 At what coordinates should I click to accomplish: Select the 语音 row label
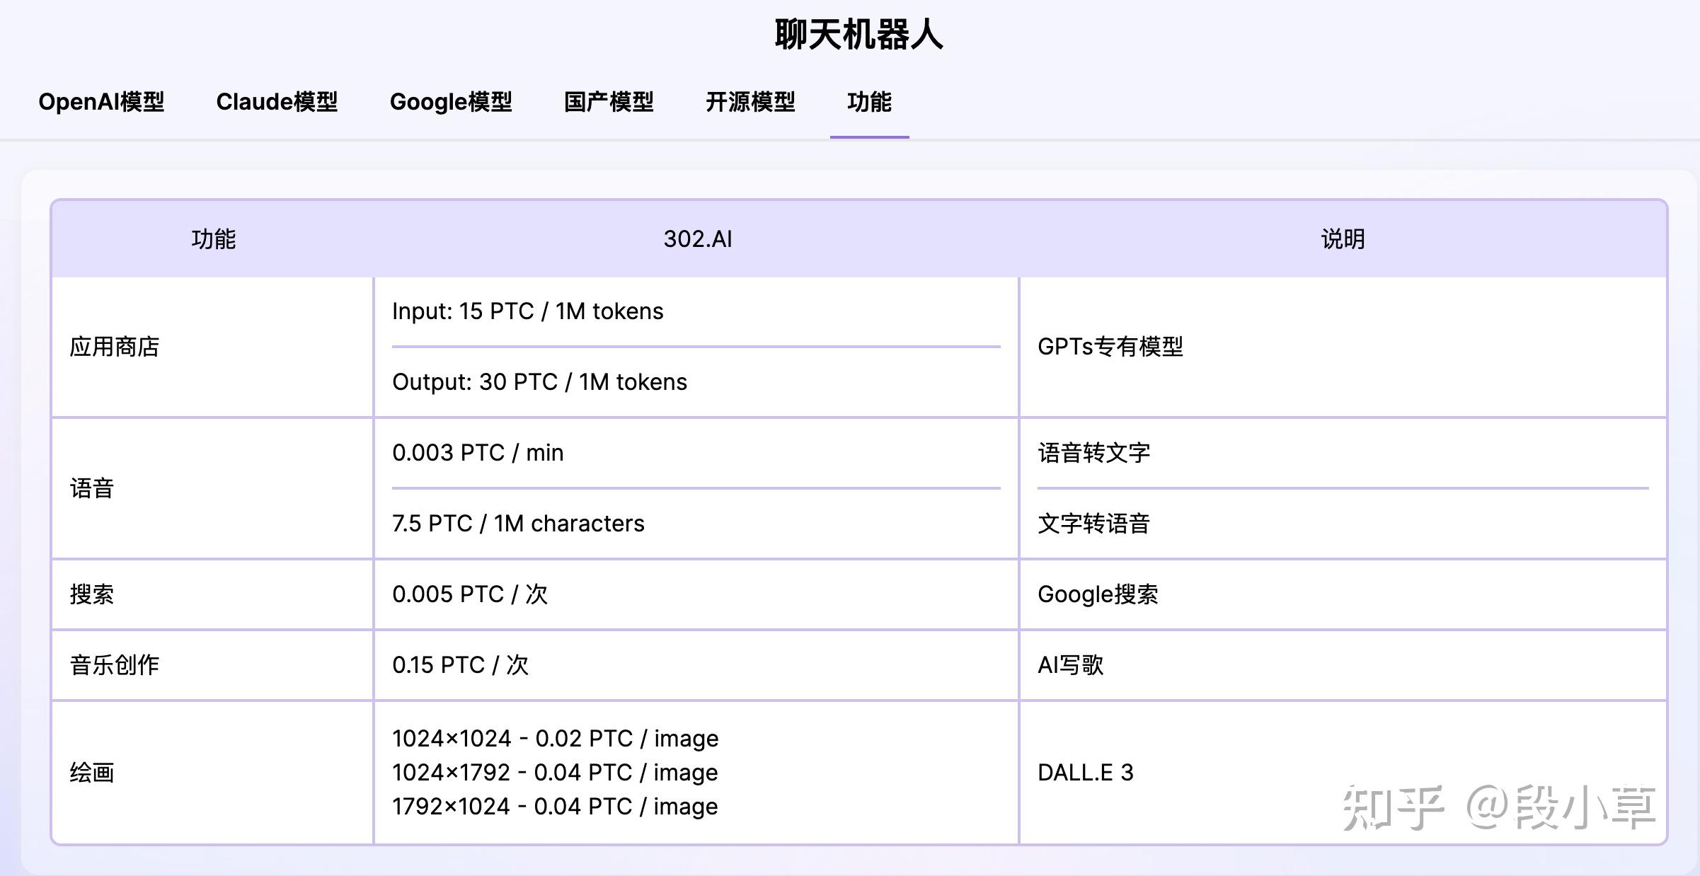pyautogui.click(x=93, y=488)
